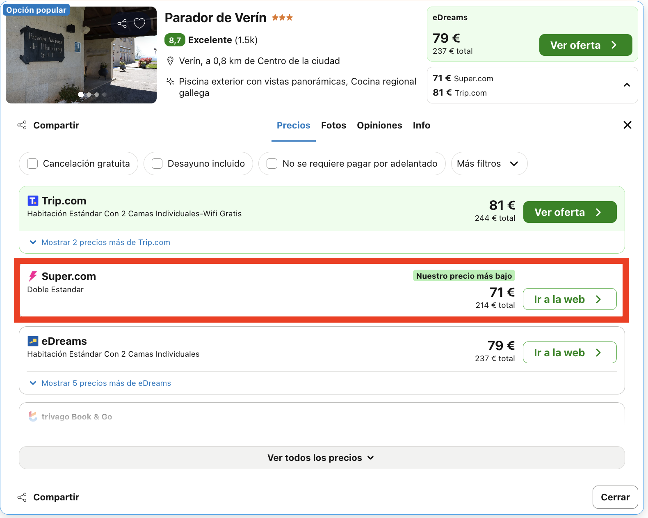Enable Cancelación gratuita checkbox
648x518 pixels.
[32, 163]
